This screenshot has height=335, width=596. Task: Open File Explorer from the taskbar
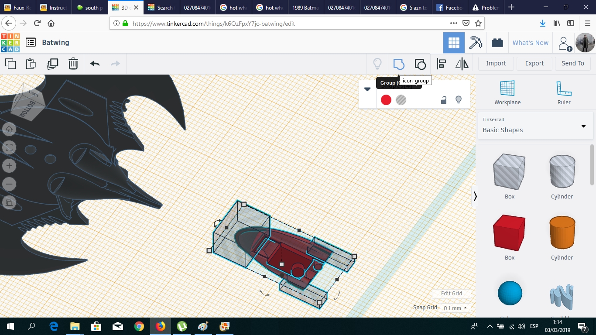tap(75, 326)
